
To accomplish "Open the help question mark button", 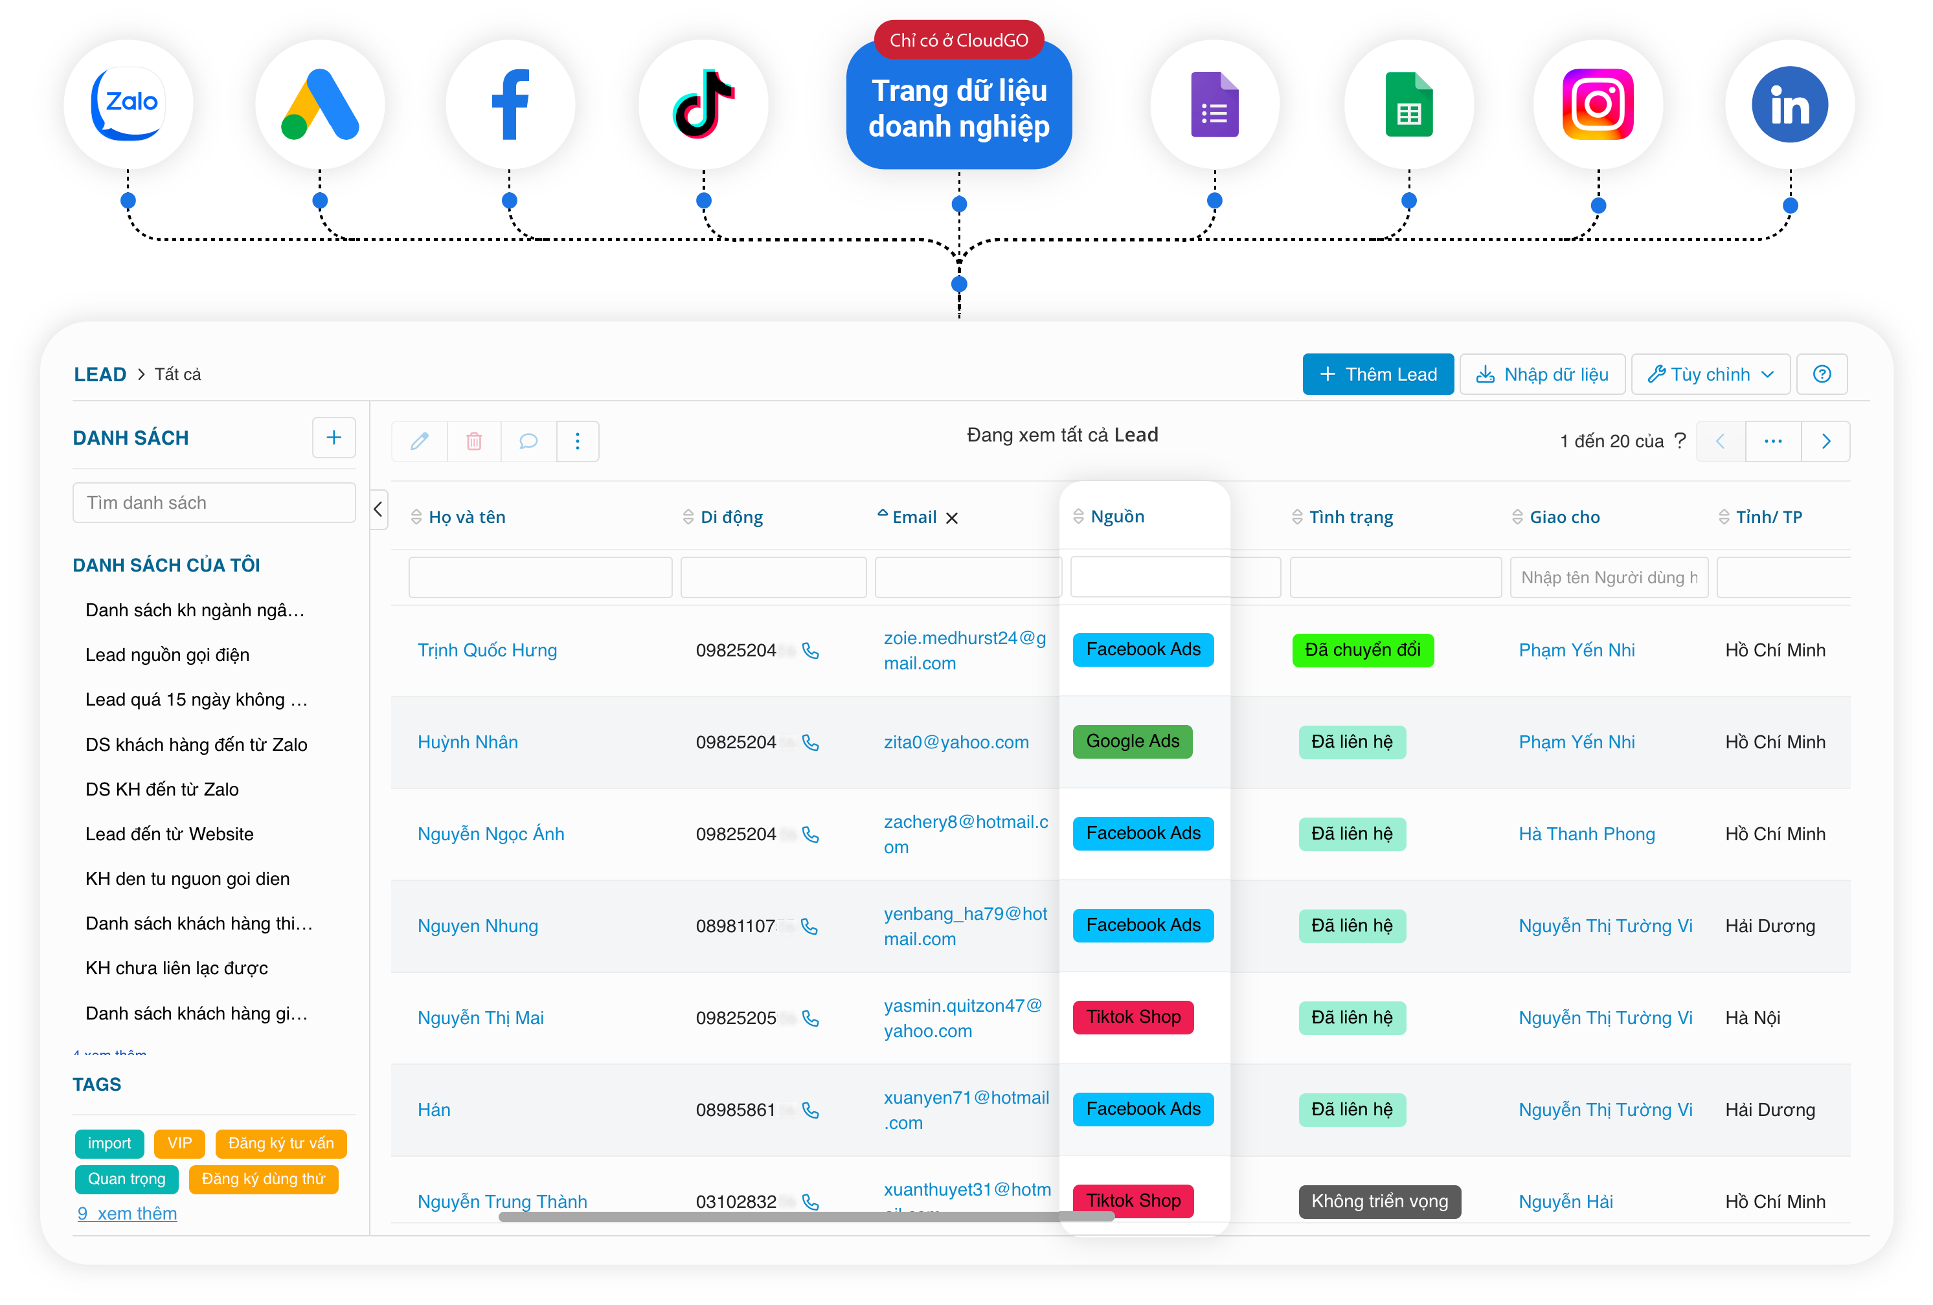I will tap(1822, 374).
